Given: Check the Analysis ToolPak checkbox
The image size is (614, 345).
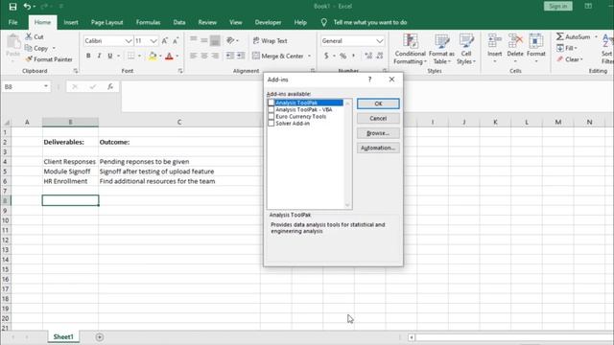Looking at the screenshot, I should click(271, 103).
